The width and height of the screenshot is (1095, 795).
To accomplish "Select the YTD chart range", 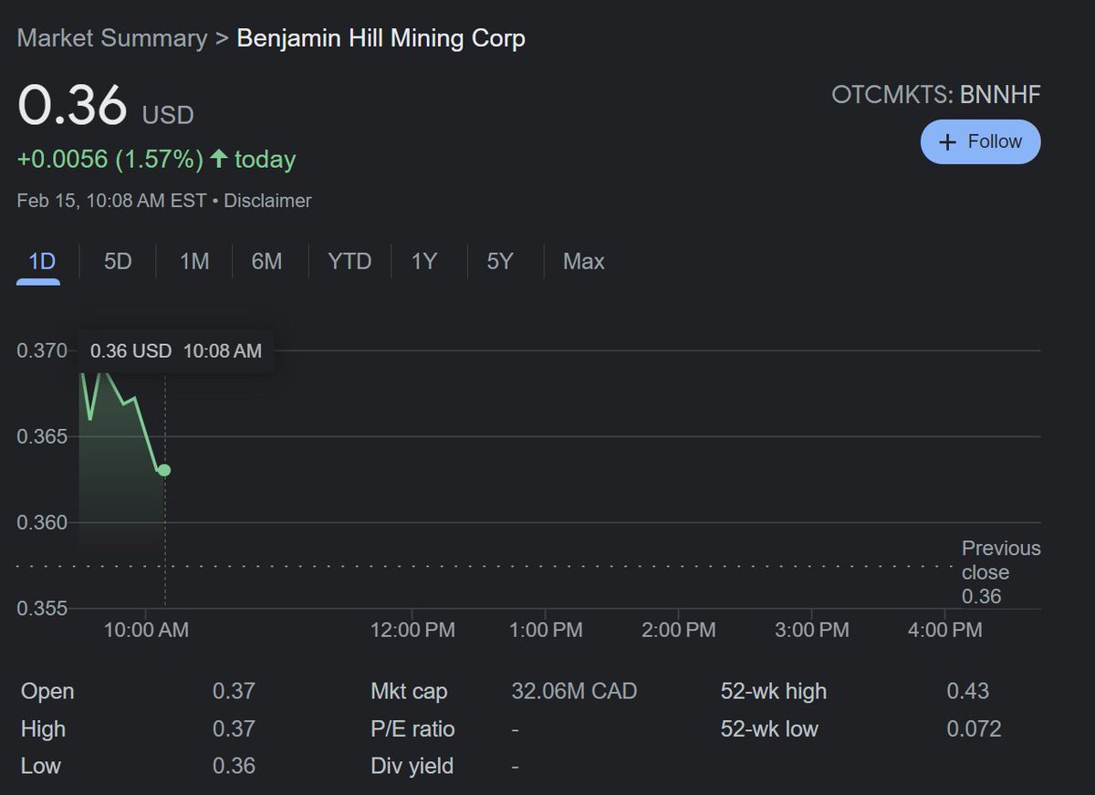I will [x=349, y=262].
